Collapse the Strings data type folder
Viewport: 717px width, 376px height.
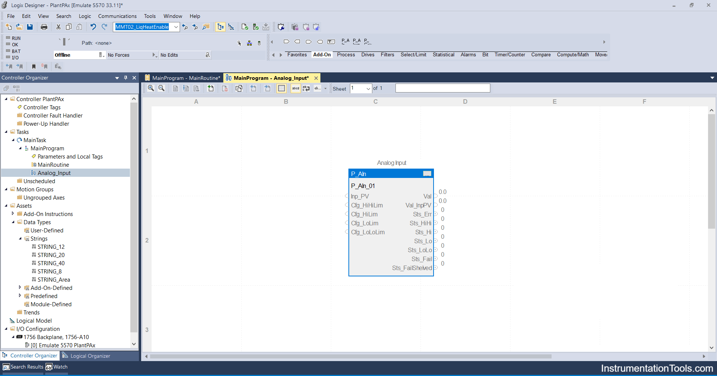coord(20,238)
